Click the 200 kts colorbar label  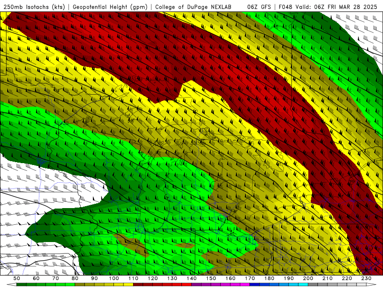308,278
